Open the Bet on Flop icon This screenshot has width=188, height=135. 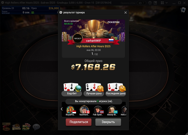coord(26,127)
